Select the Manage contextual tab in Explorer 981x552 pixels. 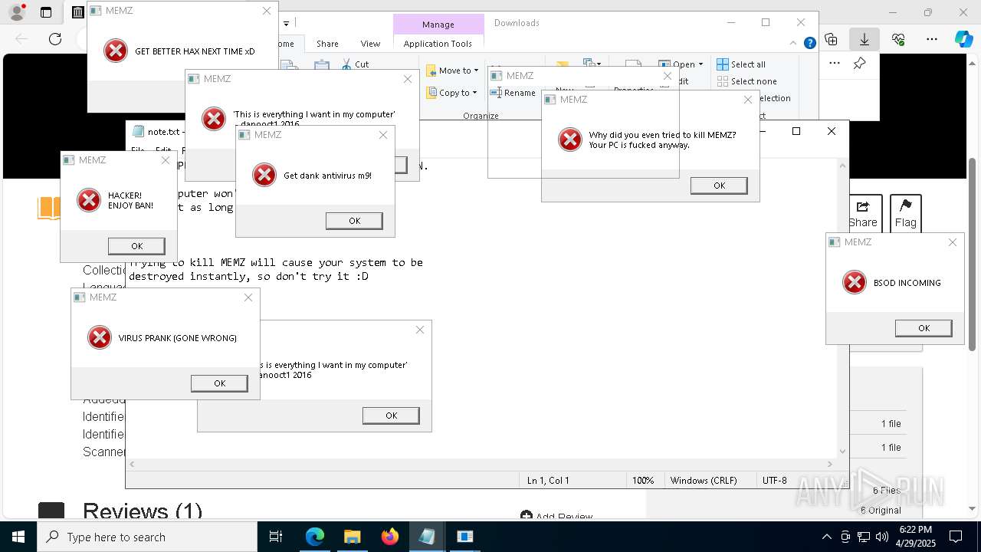pos(438,25)
